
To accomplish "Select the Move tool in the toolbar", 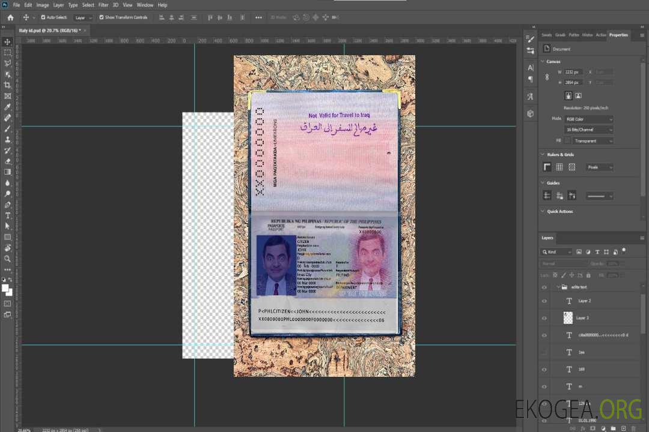I will point(7,42).
